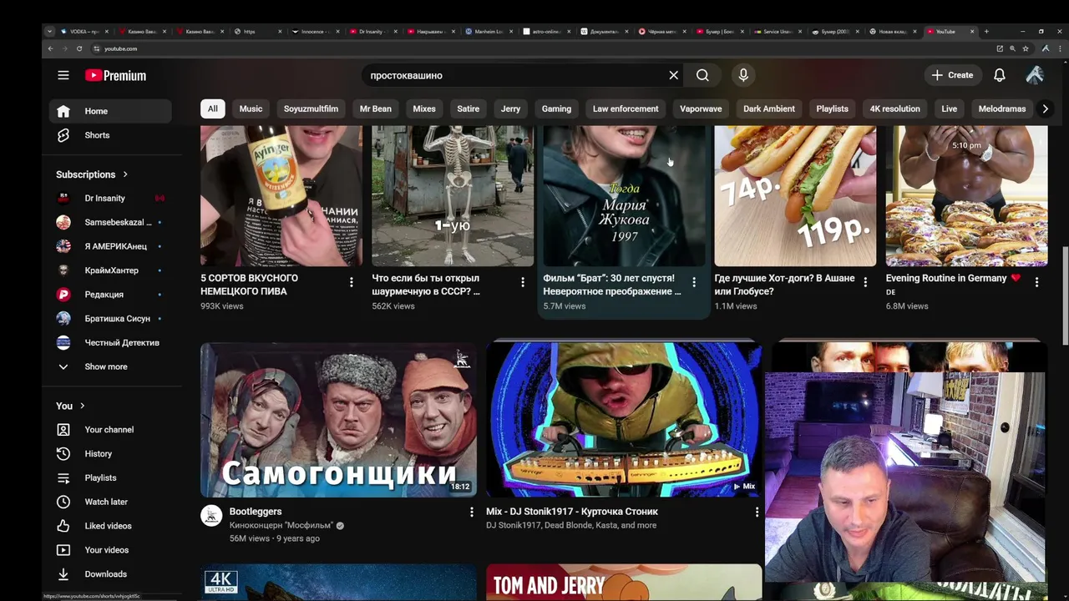Screen dimensions: 1069x601
Task: Select the Gaming filter chip
Action: coord(556,109)
